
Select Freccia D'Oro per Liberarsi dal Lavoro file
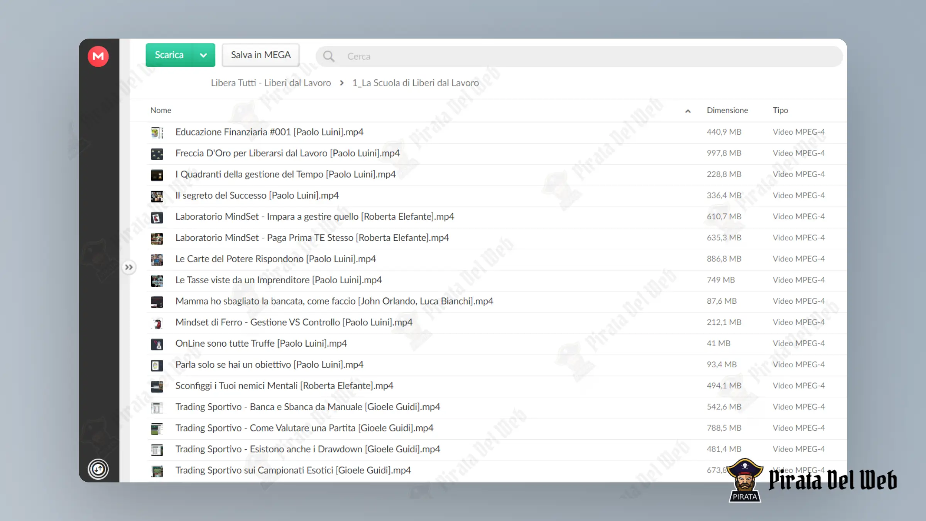[287, 153]
